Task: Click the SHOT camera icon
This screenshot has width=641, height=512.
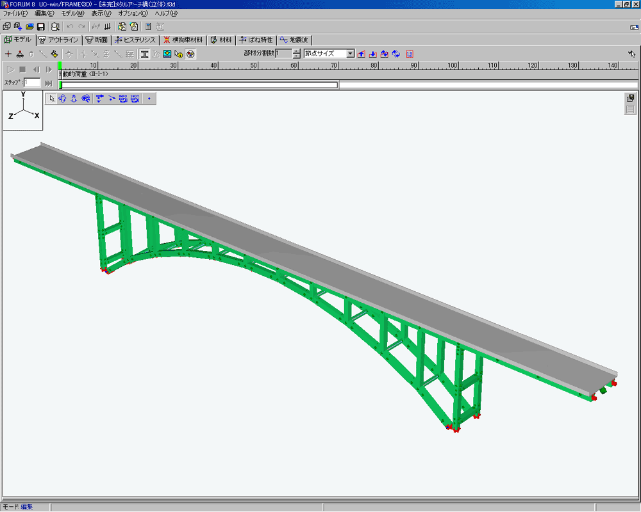Action: (135, 99)
